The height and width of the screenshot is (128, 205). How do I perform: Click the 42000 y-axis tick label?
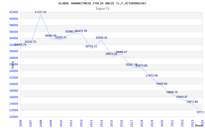coord(14,12)
